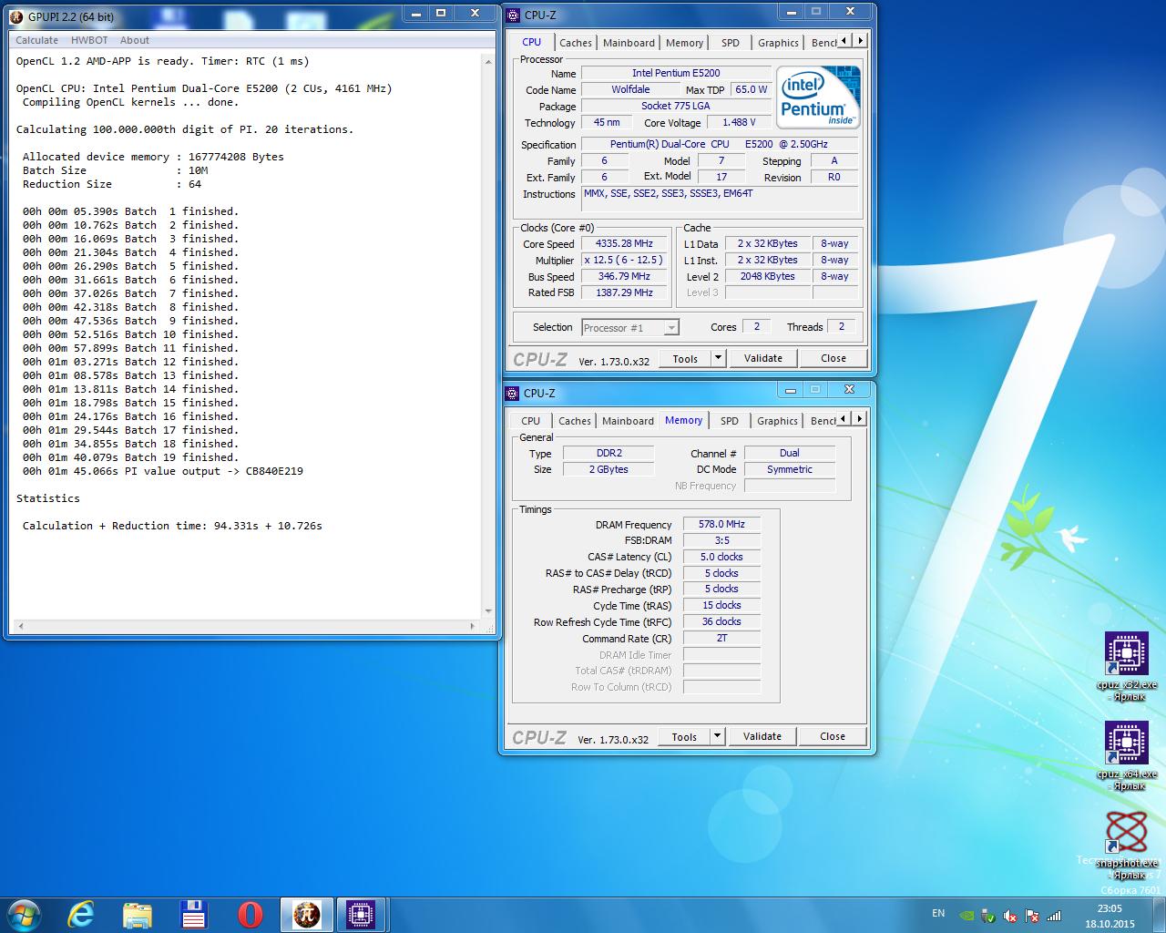Click DRAM Frequency value 578.0 MHz
Viewport: 1166px width, 933px height.
point(721,524)
